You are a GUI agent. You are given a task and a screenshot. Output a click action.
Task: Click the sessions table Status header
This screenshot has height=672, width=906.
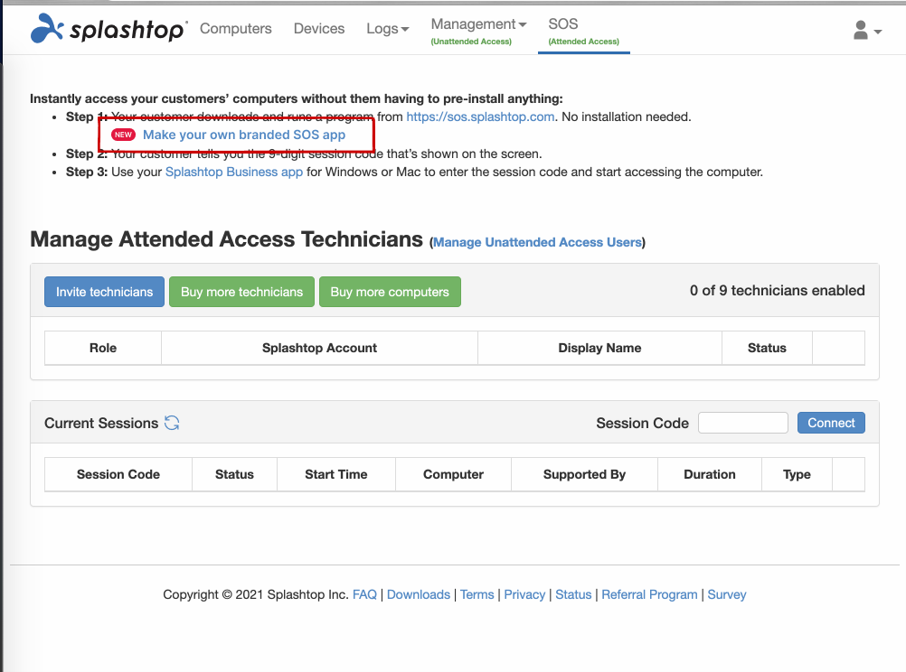(x=234, y=474)
